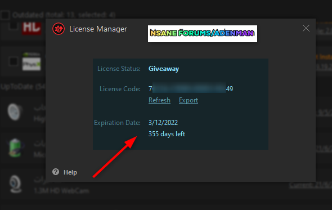
Task: Click the License Code label
Action: (x=120, y=89)
